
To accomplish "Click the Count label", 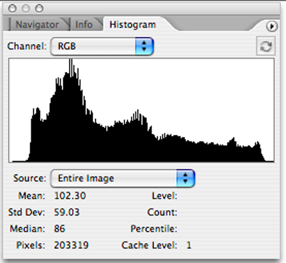I will (x=162, y=212).
